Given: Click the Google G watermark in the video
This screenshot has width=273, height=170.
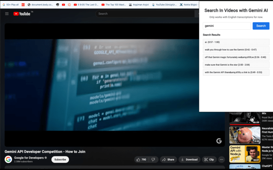Looking at the screenshot, I should (219, 141).
